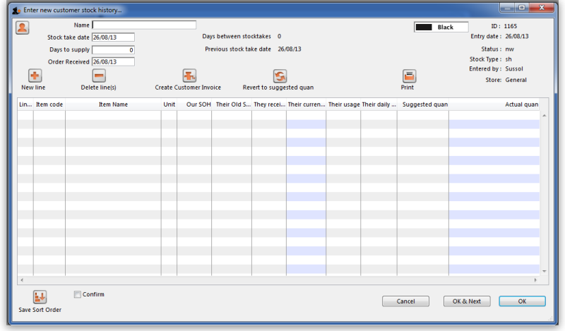Click the Print icon

[409, 76]
